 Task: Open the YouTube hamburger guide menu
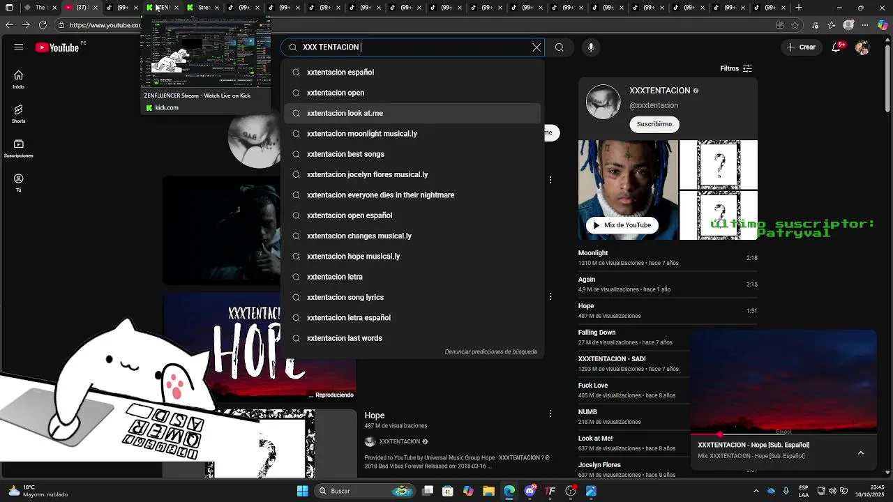(x=19, y=47)
